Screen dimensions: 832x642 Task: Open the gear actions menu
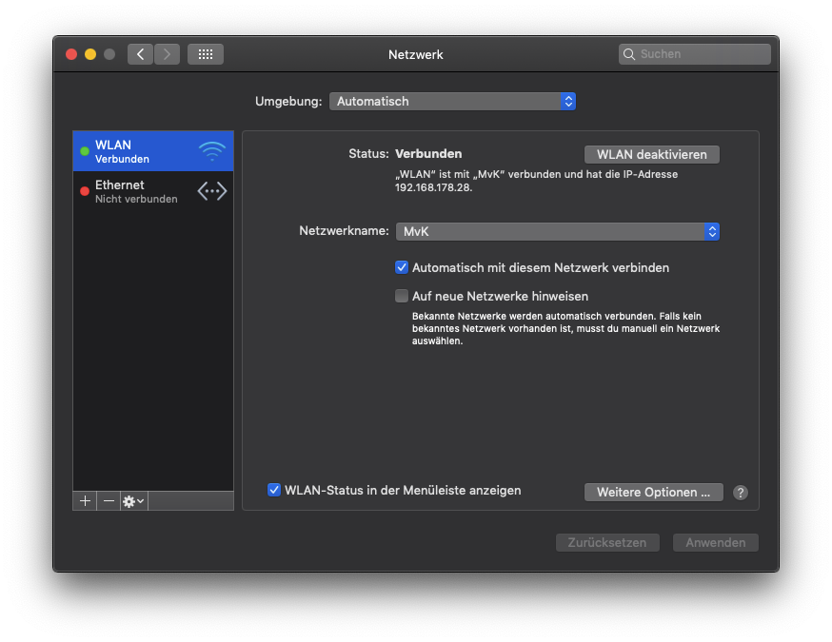tap(133, 500)
